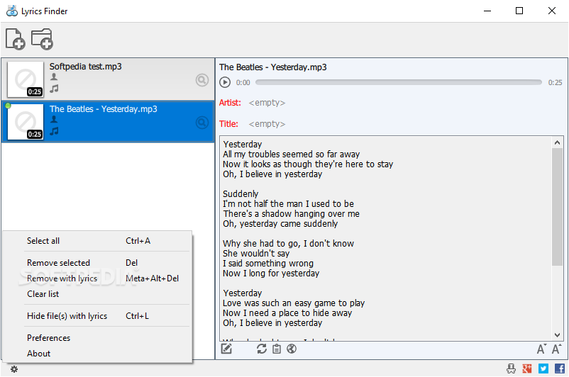The width and height of the screenshot is (569, 377).
Task: Open the web globe icon
Action: (x=292, y=349)
